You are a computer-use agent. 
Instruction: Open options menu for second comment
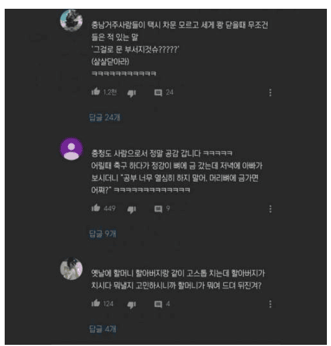[270, 209]
